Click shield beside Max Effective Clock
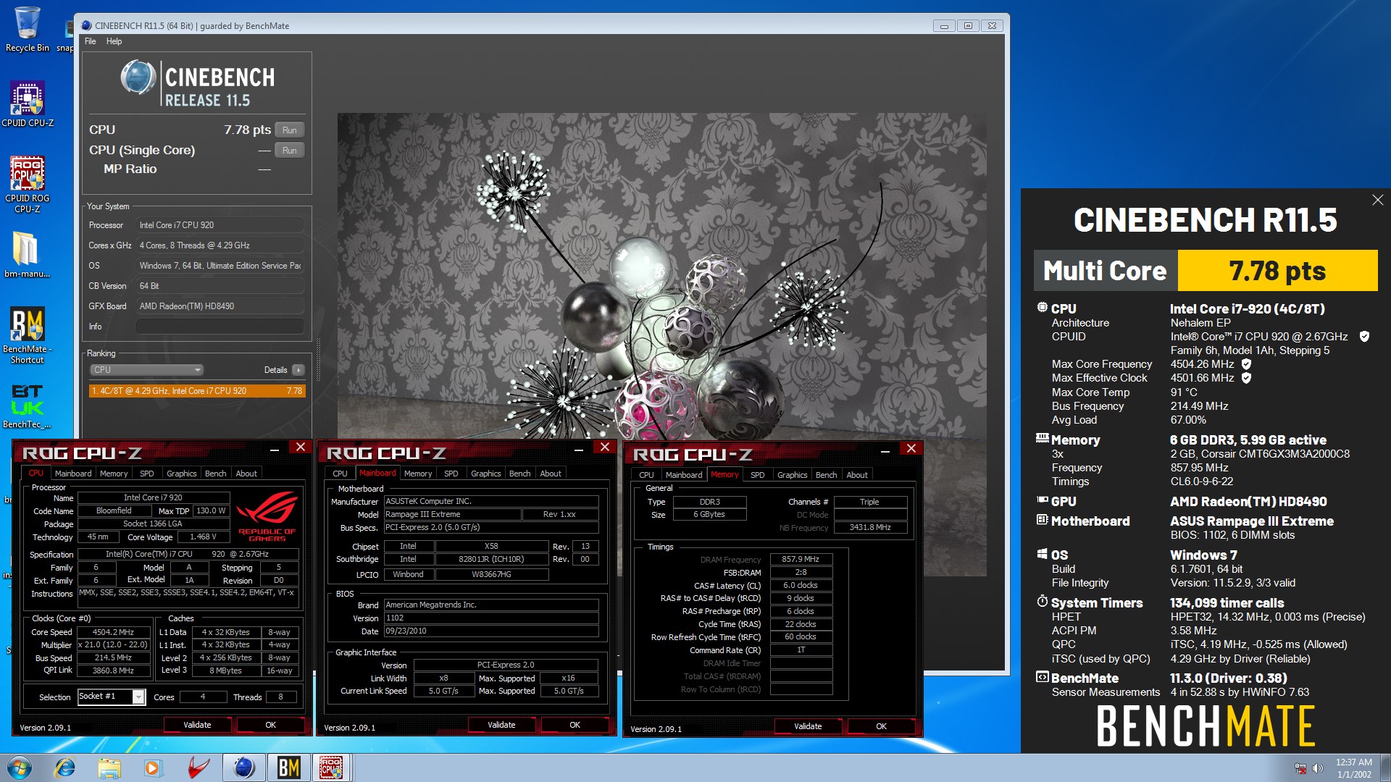This screenshot has height=782, width=1391. click(x=1246, y=378)
